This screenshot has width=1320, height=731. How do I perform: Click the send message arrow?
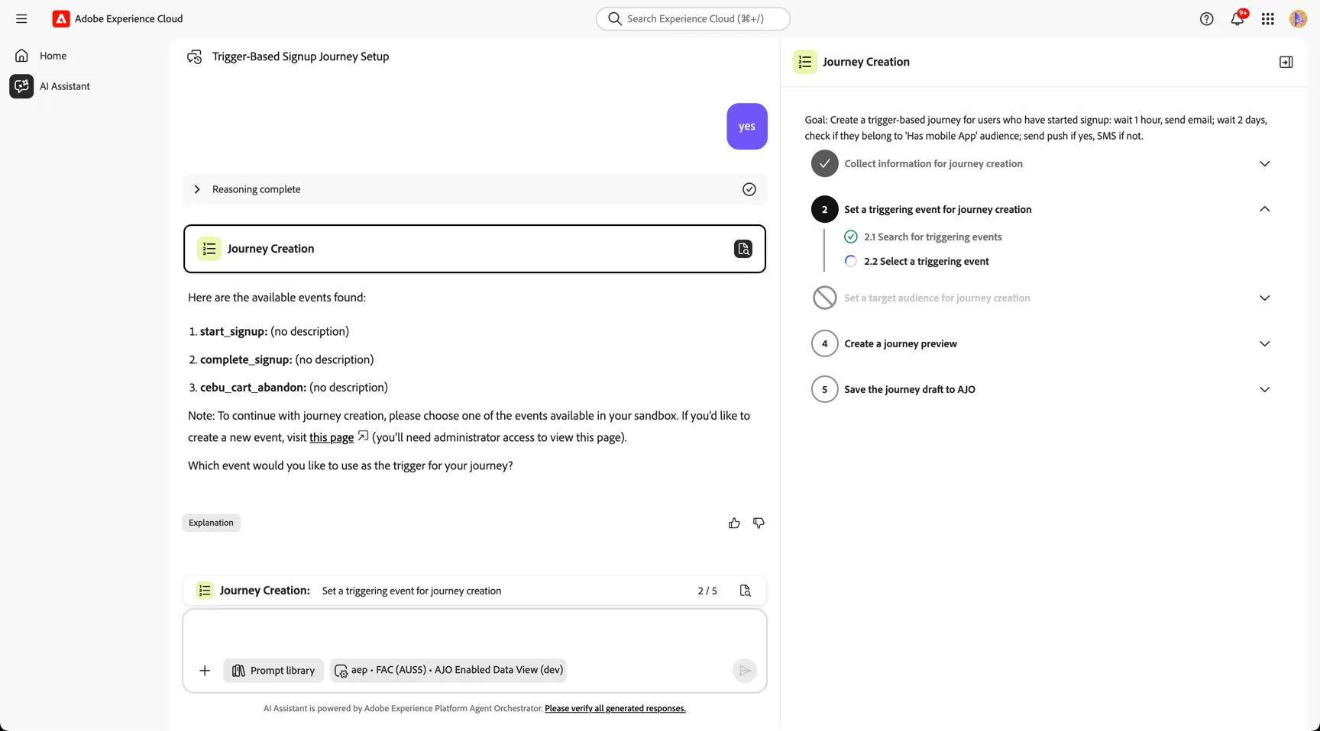(744, 671)
